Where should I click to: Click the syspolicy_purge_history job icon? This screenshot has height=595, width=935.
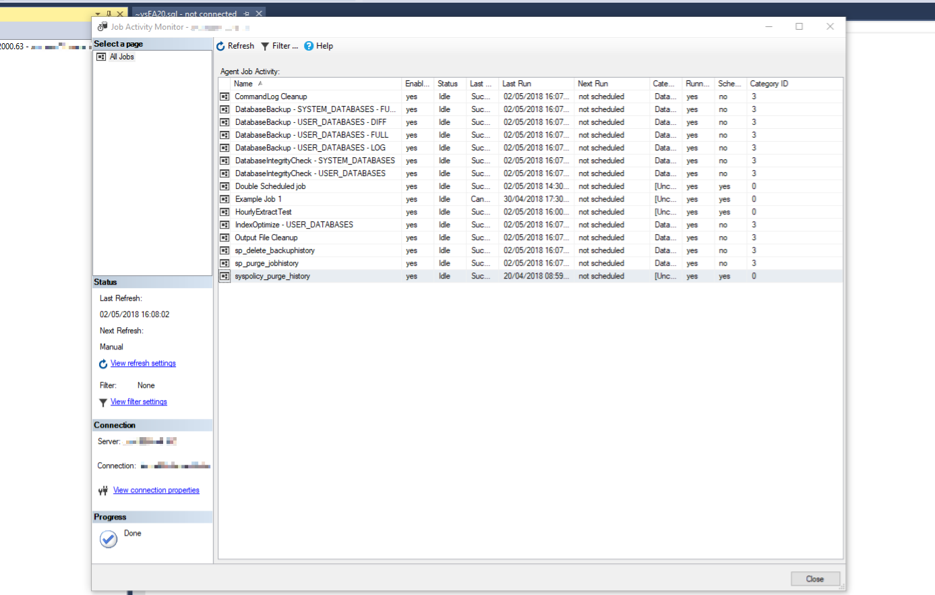(225, 276)
